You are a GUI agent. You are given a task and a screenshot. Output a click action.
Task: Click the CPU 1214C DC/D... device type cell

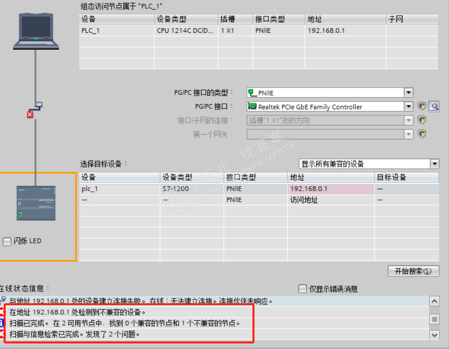pos(186,30)
